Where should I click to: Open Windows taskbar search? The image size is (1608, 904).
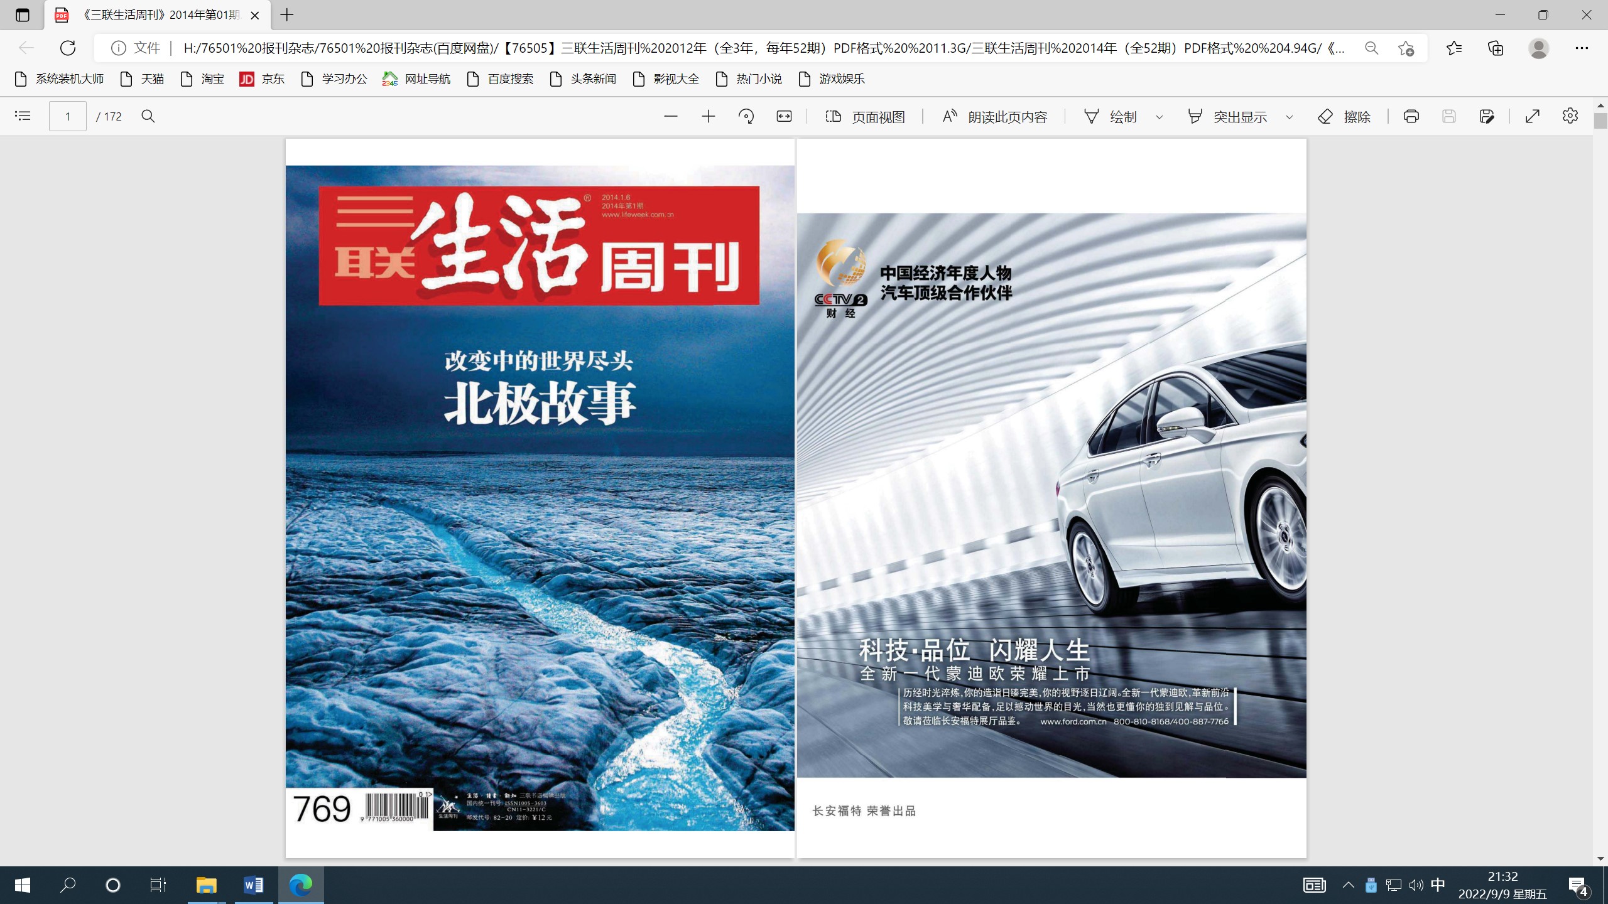68,885
